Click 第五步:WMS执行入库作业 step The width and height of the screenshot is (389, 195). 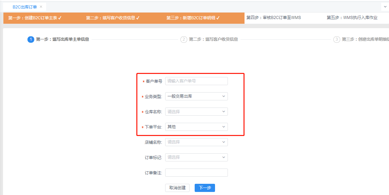pos(352,18)
